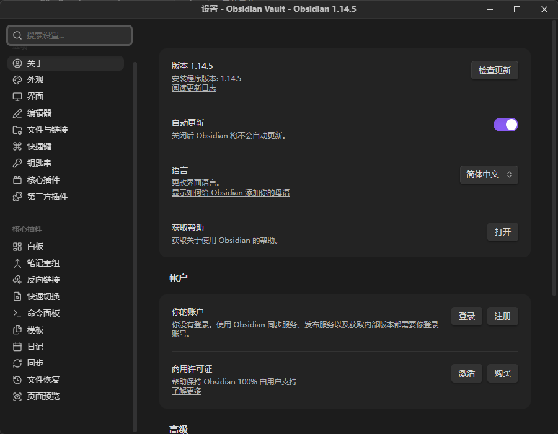
Task: Open 页面预览 plugin settings
Action: (x=66, y=396)
